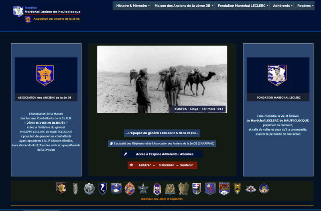Select the red badge with tank and white base
The width and height of the screenshot is (321, 211).
(224, 188)
